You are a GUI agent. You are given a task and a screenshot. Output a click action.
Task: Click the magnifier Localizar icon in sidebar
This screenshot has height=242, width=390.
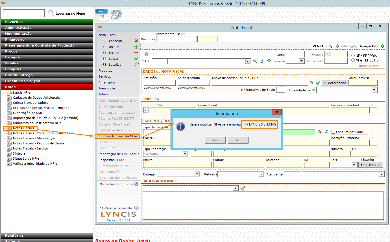(136, 64)
